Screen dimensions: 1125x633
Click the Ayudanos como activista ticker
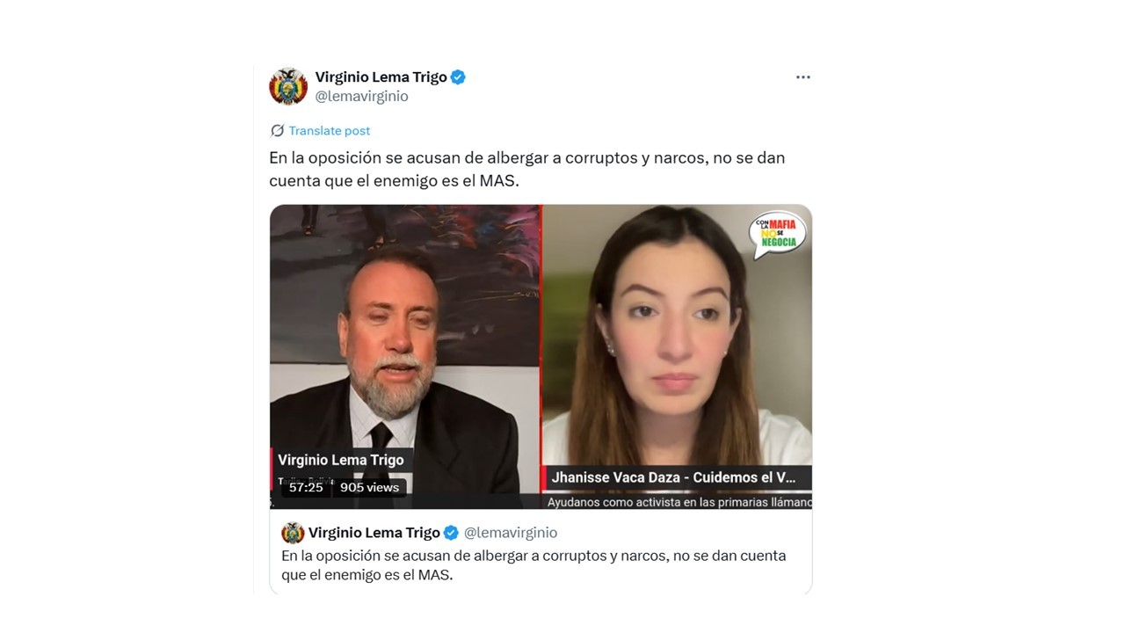pos(679,502)
